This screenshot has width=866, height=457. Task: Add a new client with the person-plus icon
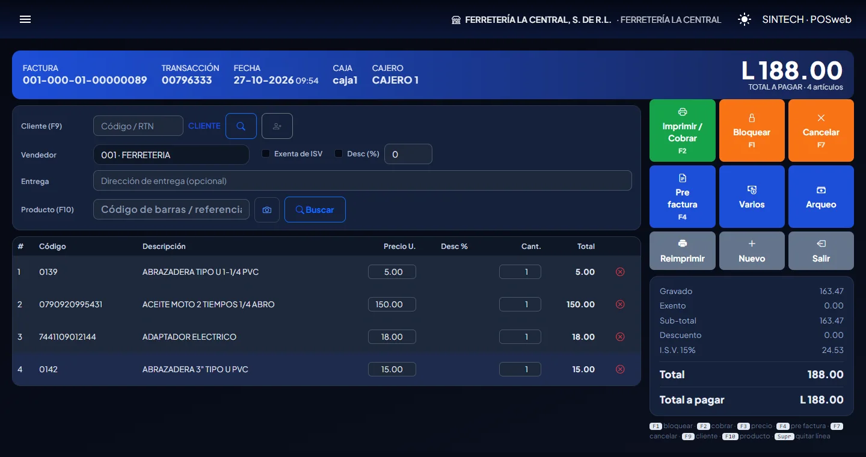pos(277,126)
